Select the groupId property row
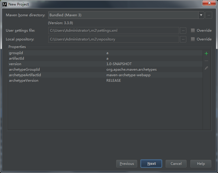The image size is (218, 173). (105, 53)
